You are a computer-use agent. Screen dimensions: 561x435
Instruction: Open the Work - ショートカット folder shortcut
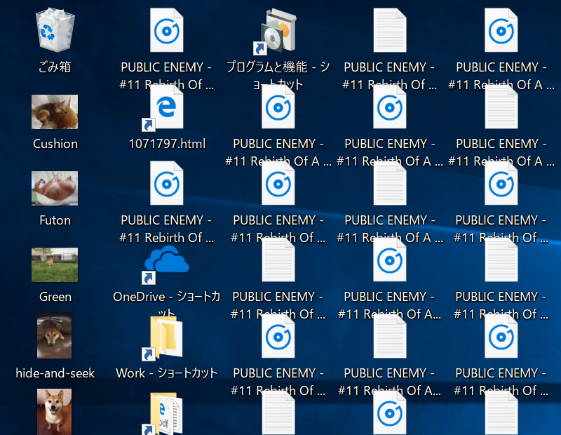coord(166,340)
